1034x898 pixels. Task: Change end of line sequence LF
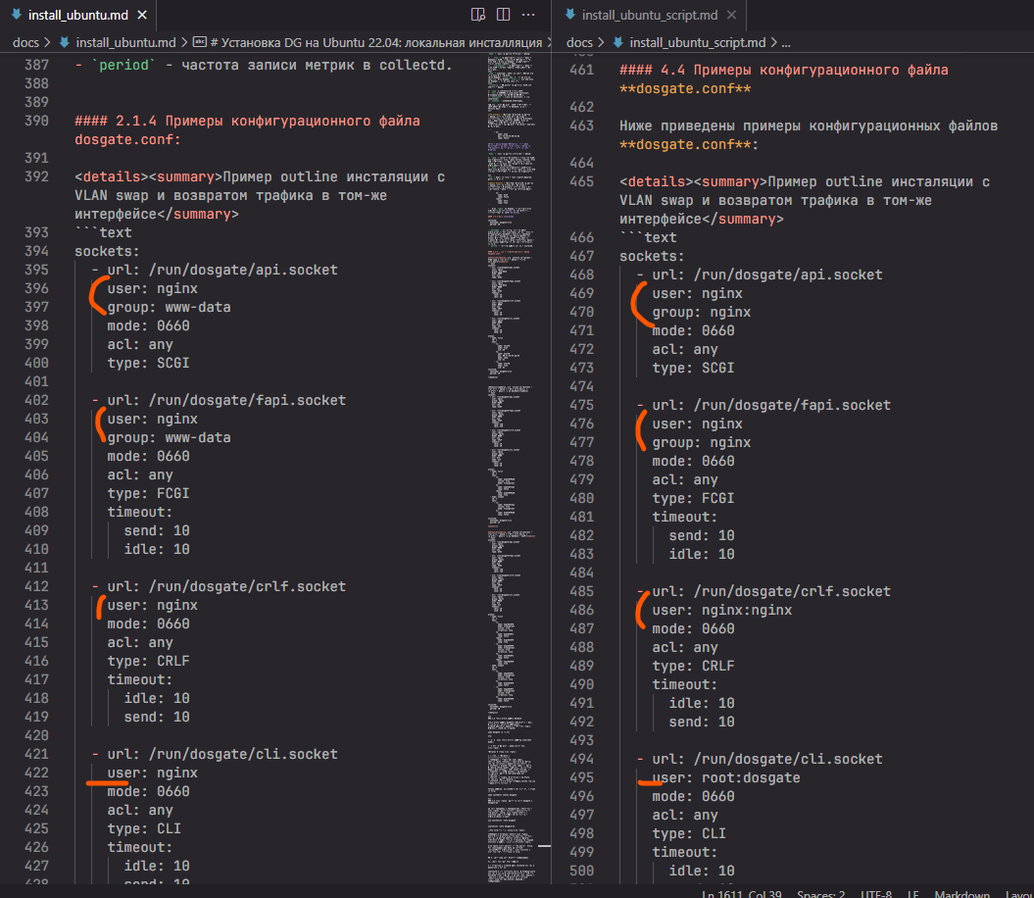913,894
